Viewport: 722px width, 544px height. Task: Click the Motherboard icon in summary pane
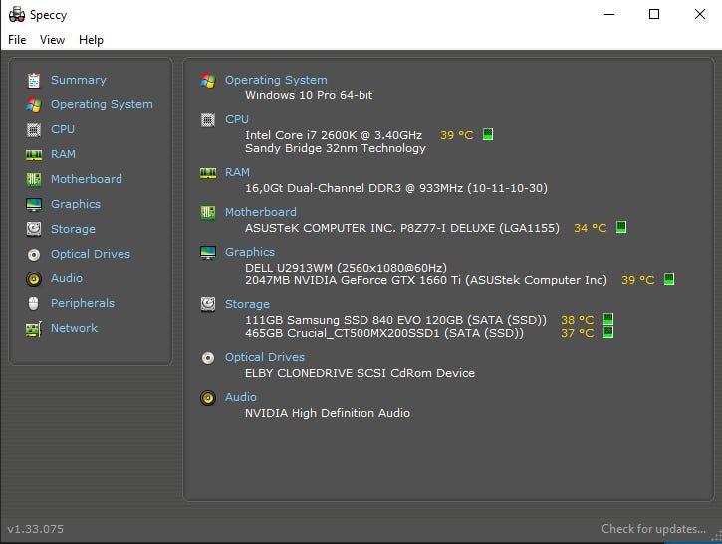tap(208, 213)
